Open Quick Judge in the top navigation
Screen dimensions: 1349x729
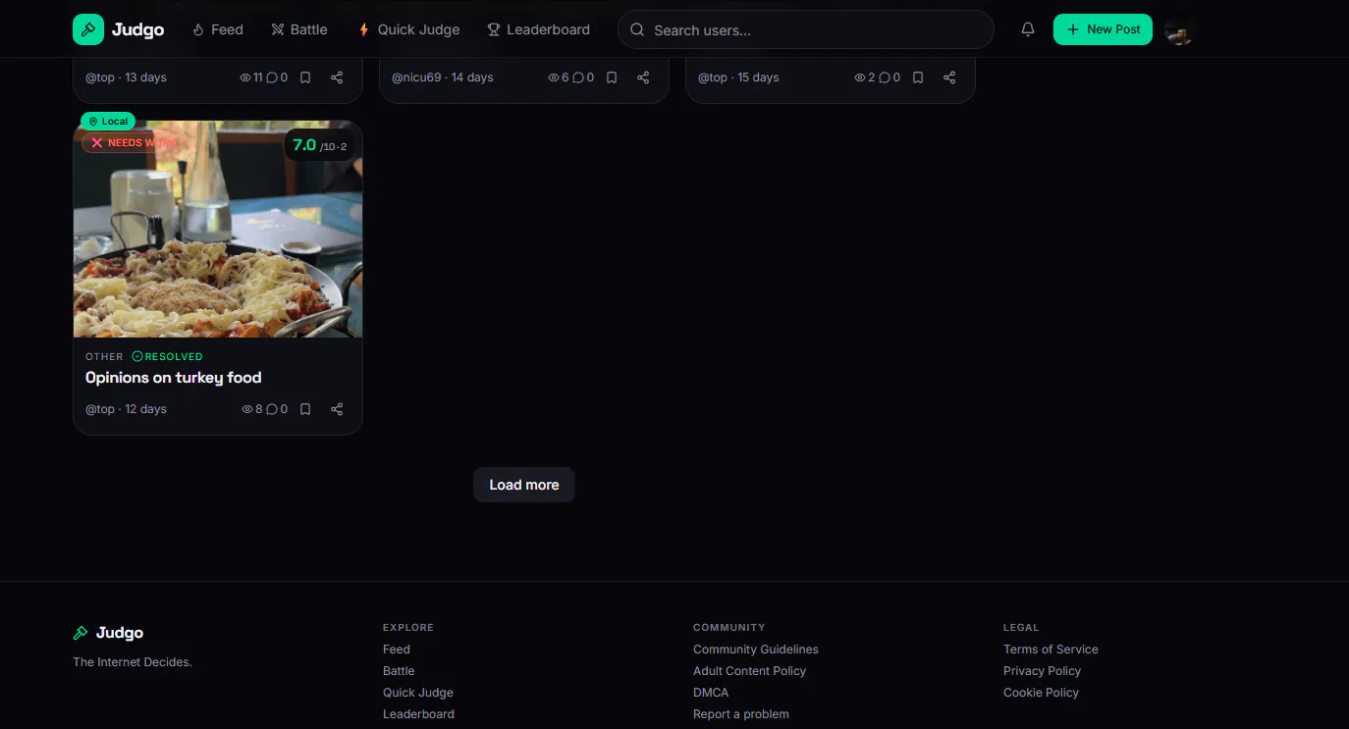pos(408,29)
